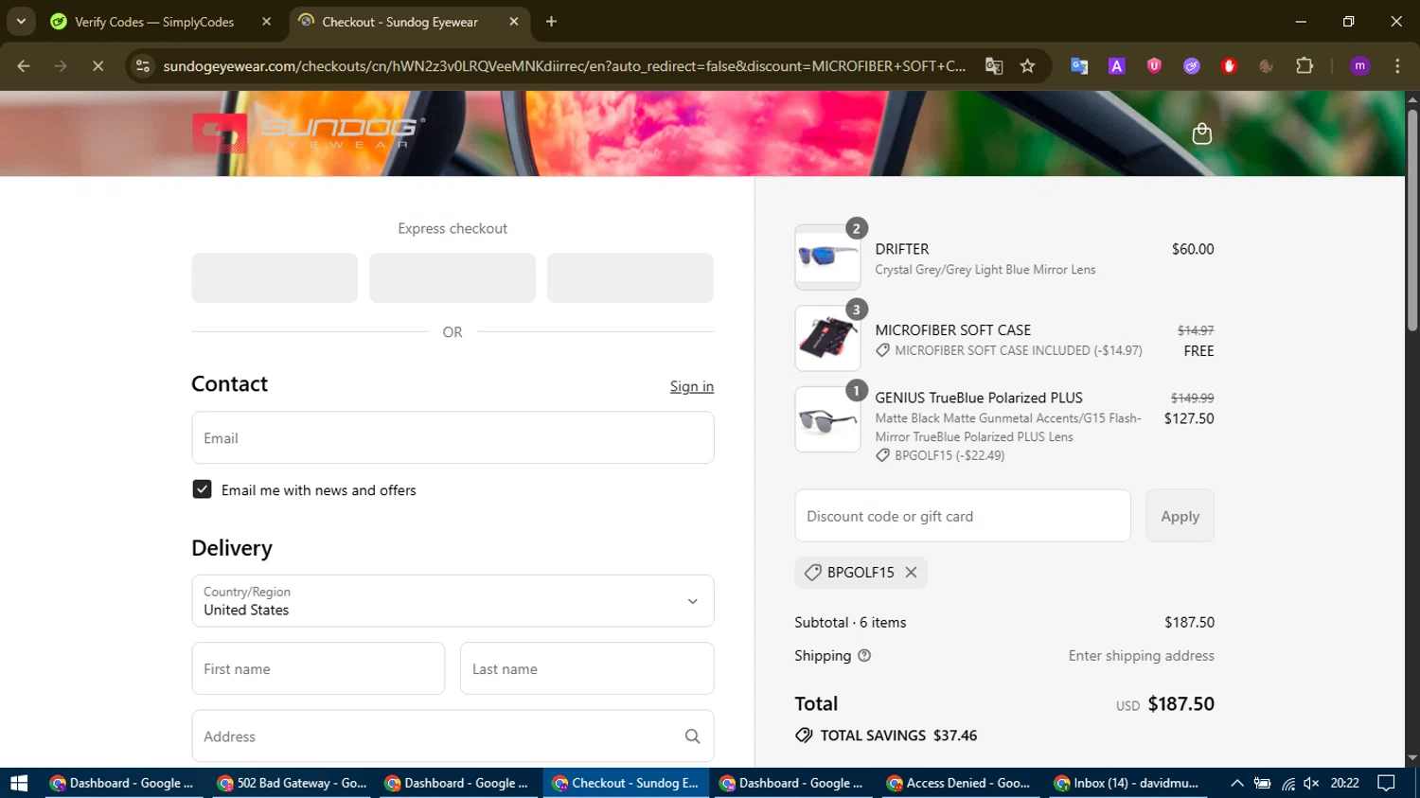Screen dimensions: 1420x798
Task: Open the notifications center icon
Action: click(x=1386, y=783)
